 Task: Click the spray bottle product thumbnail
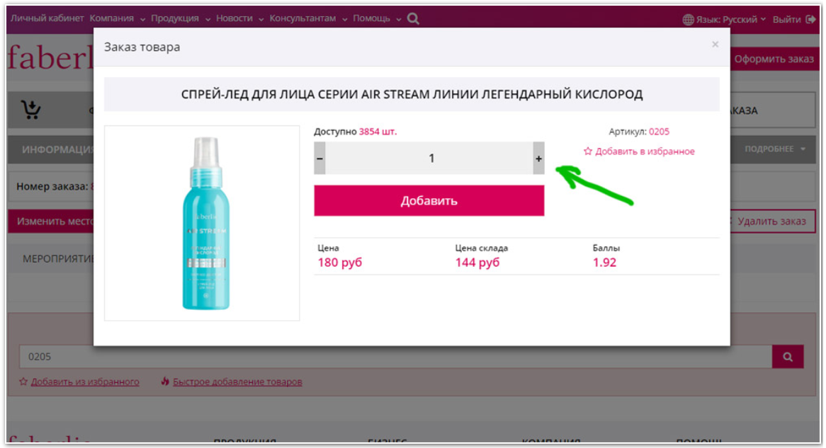click(203, 223)
